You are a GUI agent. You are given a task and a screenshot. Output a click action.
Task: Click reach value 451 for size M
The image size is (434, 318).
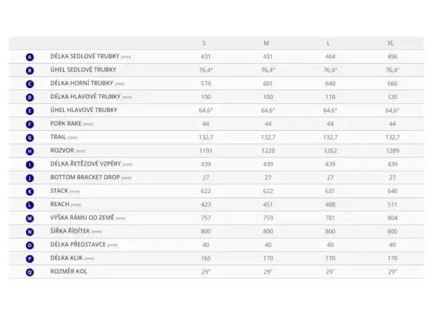(268, 205)
